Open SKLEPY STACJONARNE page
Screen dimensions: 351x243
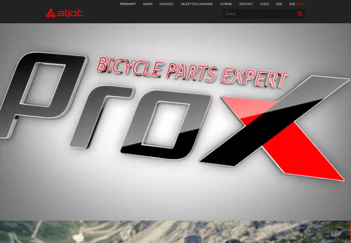pos(197,4)
